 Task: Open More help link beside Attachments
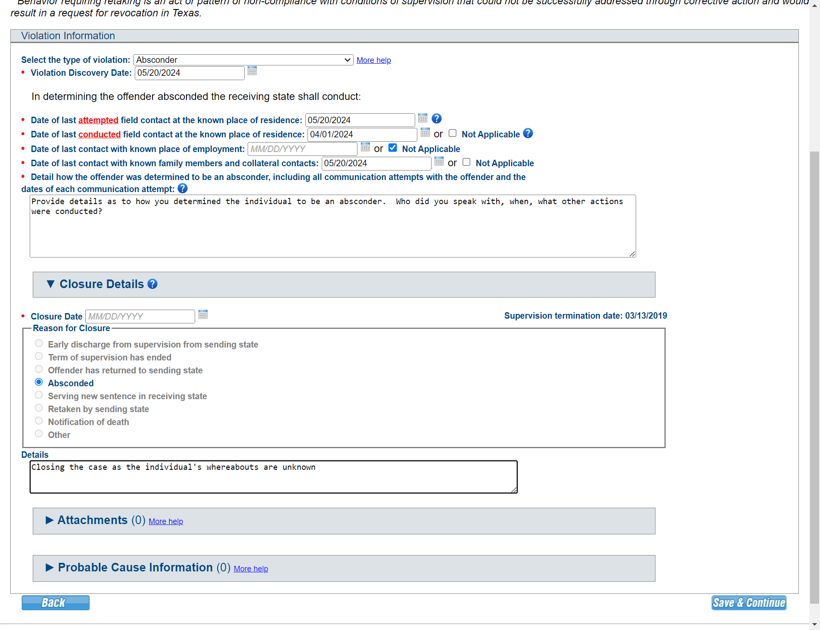(x=166, y=521)
